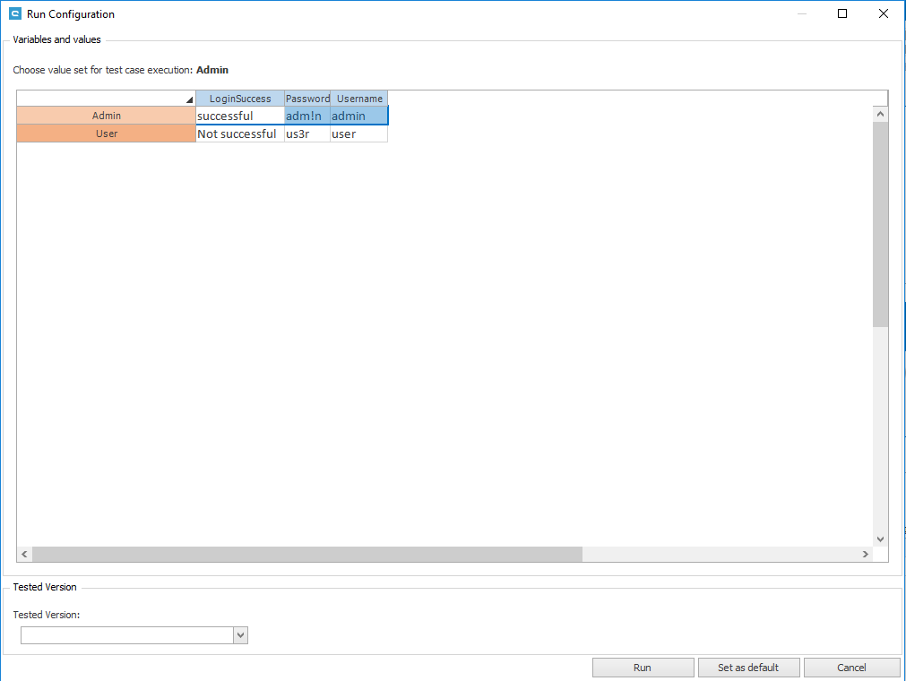Screen dimensions: 906x681
Task: Click the sort triangle in table corner
Action: 189,99
